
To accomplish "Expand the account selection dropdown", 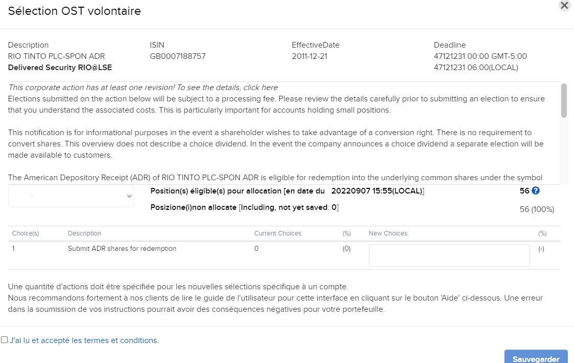I will point(71,196).
